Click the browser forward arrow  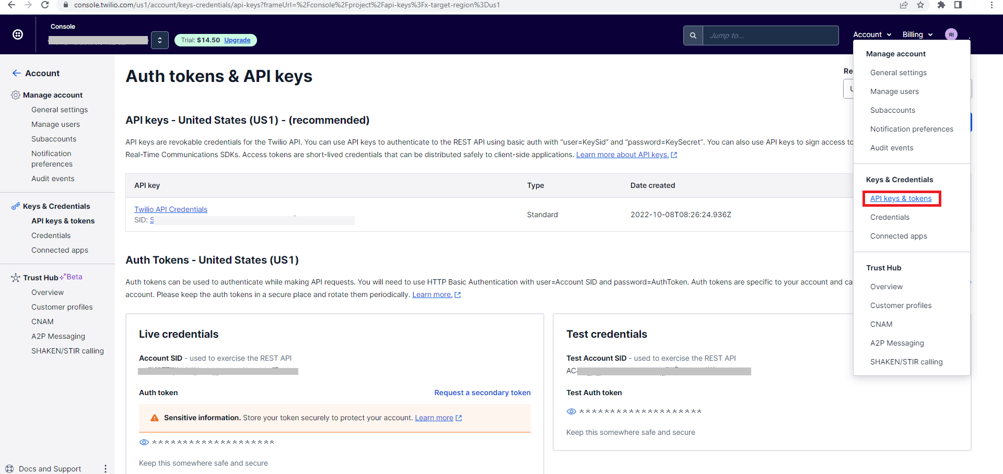point(28,5)
